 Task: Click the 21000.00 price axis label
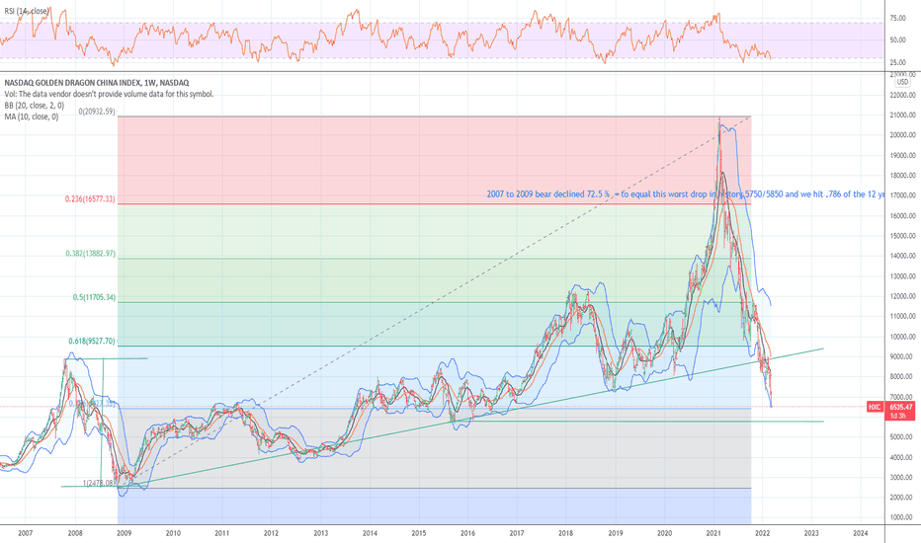[x=903, y=116]
